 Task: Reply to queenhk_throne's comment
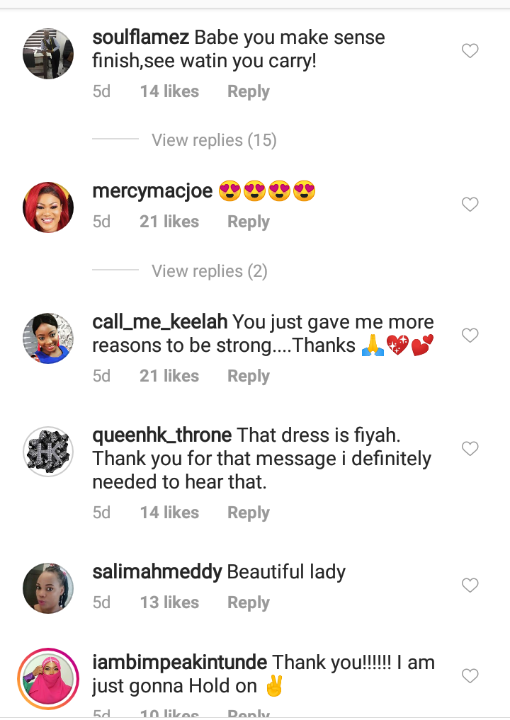click(248, 513)
